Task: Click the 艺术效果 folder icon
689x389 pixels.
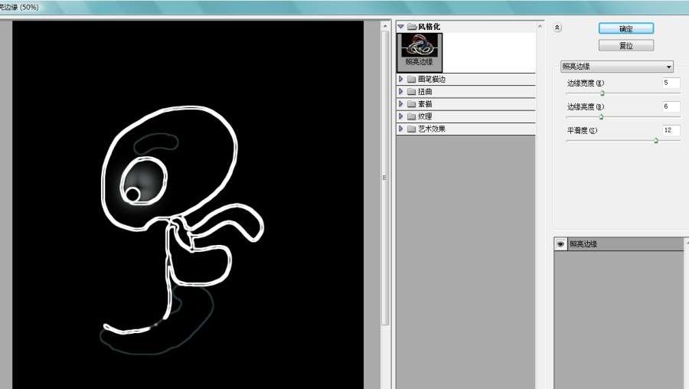Action: coord(412,129)
